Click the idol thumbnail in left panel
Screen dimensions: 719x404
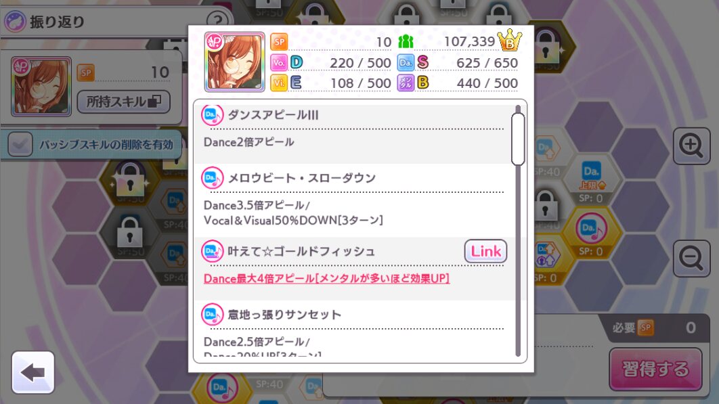[41, 86]
